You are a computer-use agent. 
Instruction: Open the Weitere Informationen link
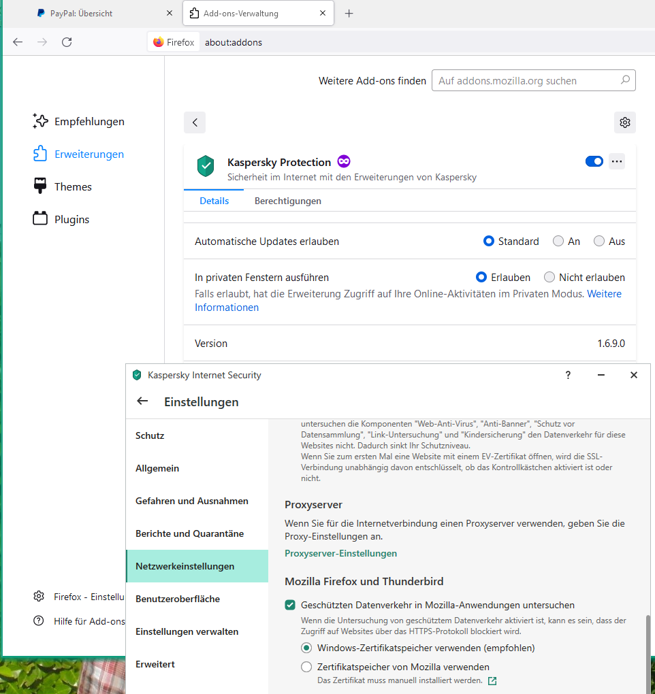click(227, 308)
